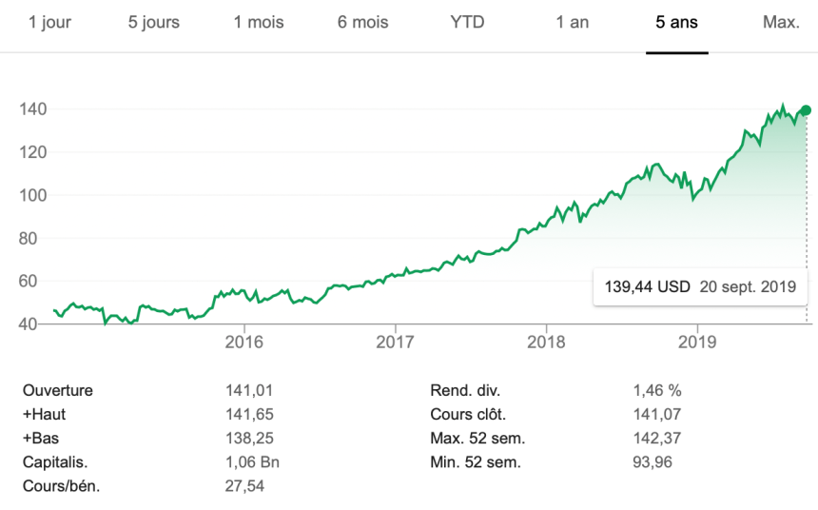Click the 2016 label on the x-axis
Image resolution: width=818 pixels, height=510 pixels.
point(243,342)
